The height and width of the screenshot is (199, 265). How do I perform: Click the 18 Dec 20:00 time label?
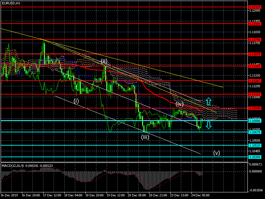pyautogui.click(x=94, y=195)
